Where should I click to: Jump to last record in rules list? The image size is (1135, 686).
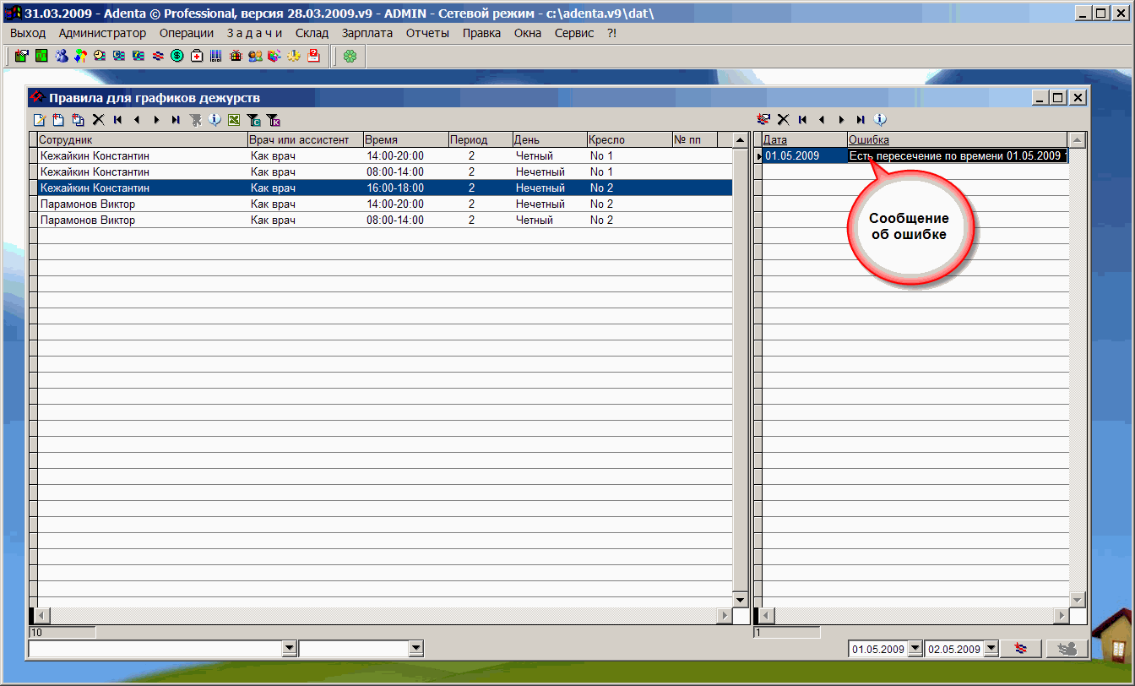[176, 120]
